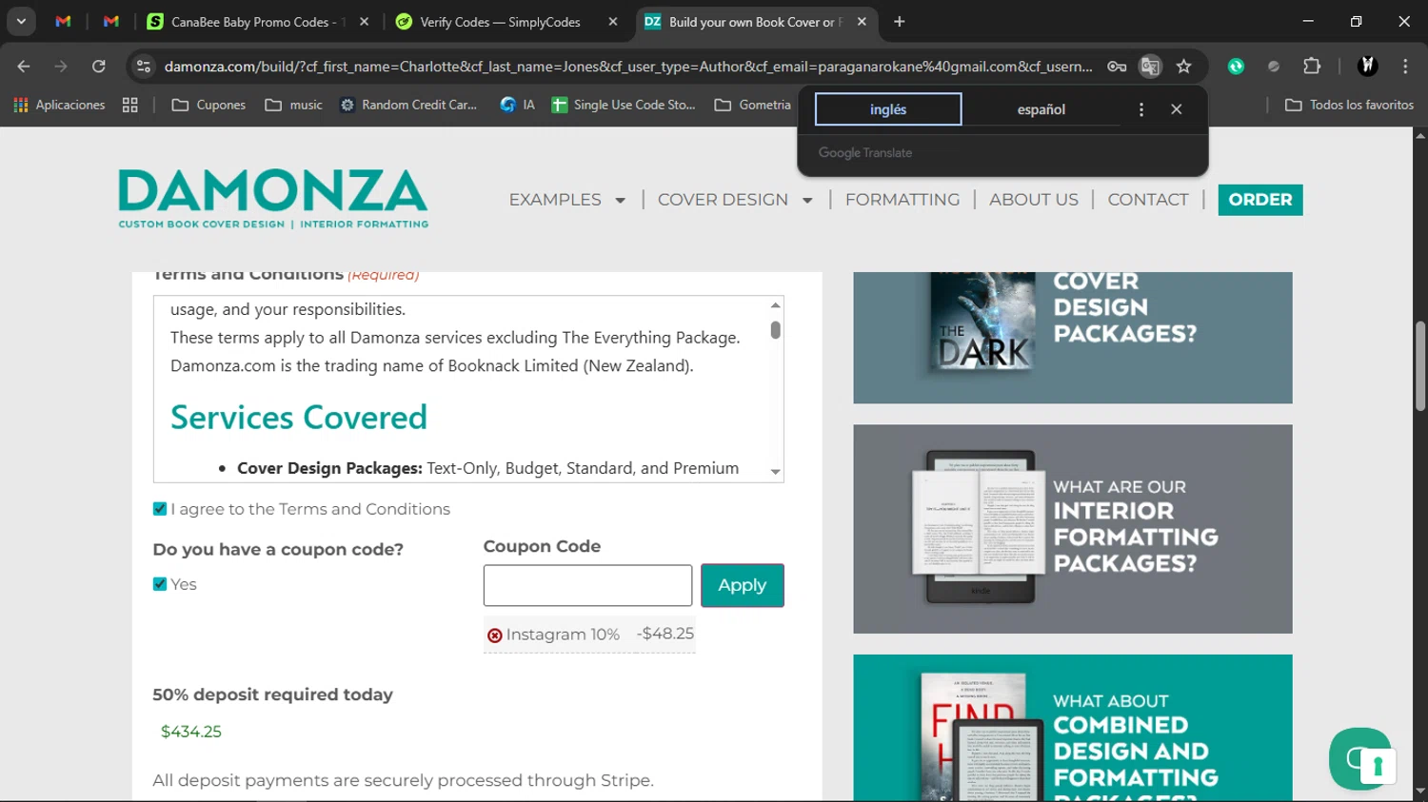Open the green extension icon in toolbar

tap(1236, 67)
